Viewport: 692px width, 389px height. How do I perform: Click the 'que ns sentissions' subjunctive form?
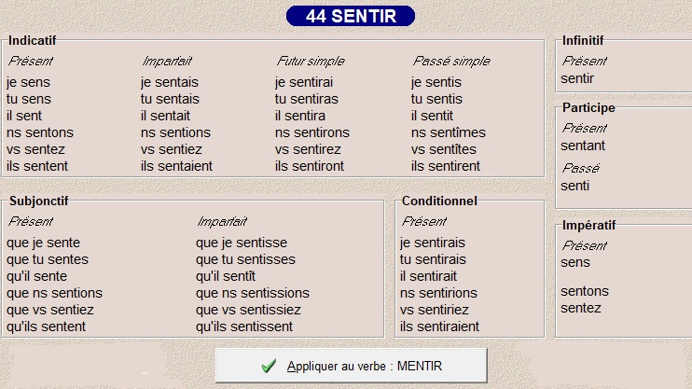253,293
